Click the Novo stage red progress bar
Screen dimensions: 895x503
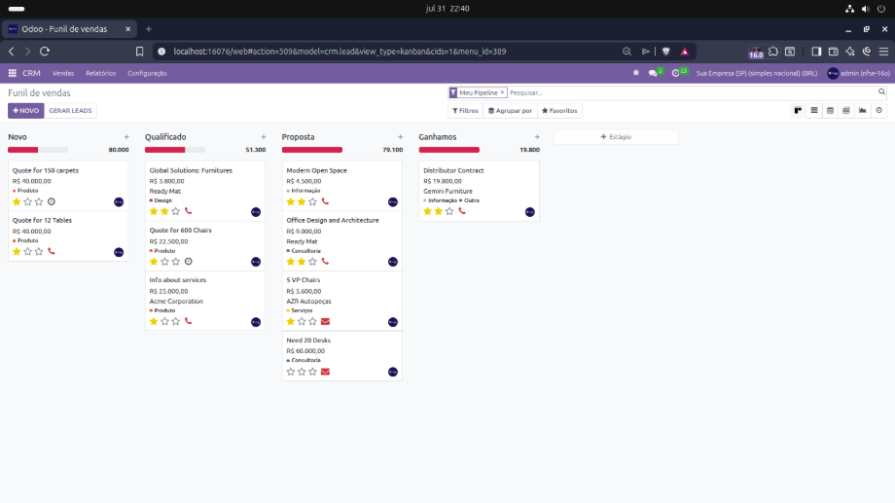click(x=22, y=150)
